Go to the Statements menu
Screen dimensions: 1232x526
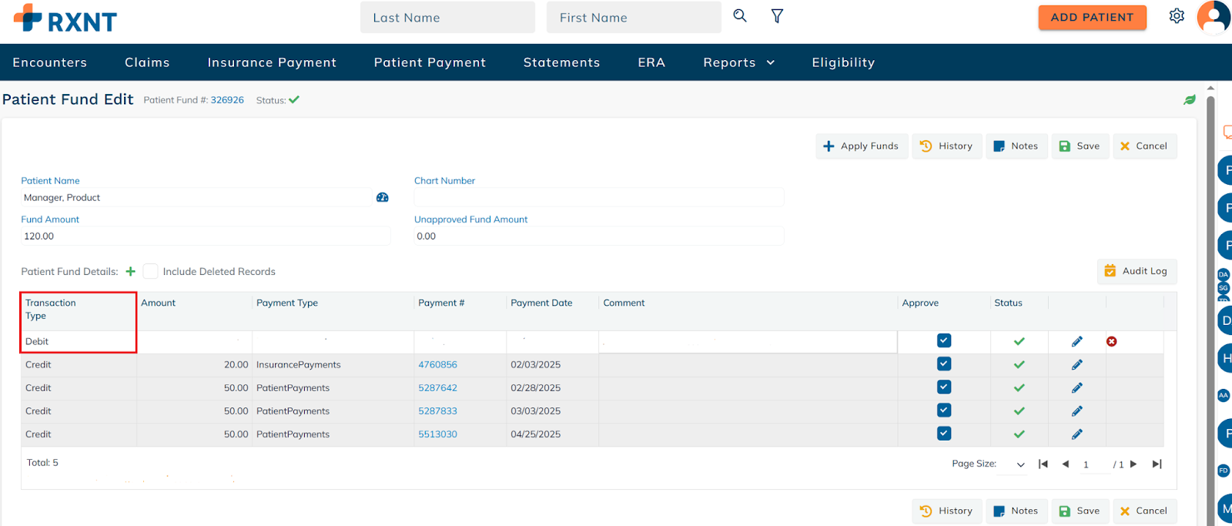[561, 62]
